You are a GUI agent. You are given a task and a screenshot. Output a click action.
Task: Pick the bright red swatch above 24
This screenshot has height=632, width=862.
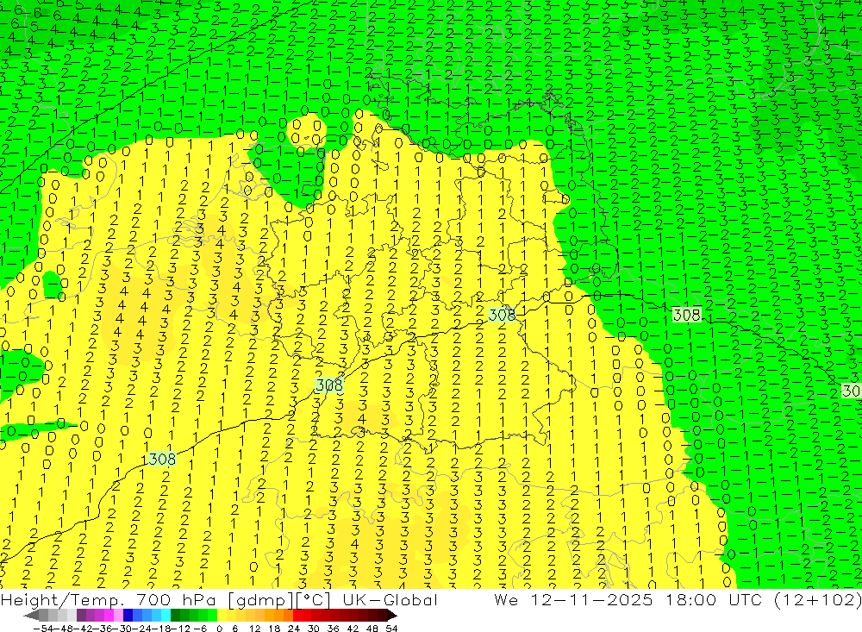coord(297,616)
